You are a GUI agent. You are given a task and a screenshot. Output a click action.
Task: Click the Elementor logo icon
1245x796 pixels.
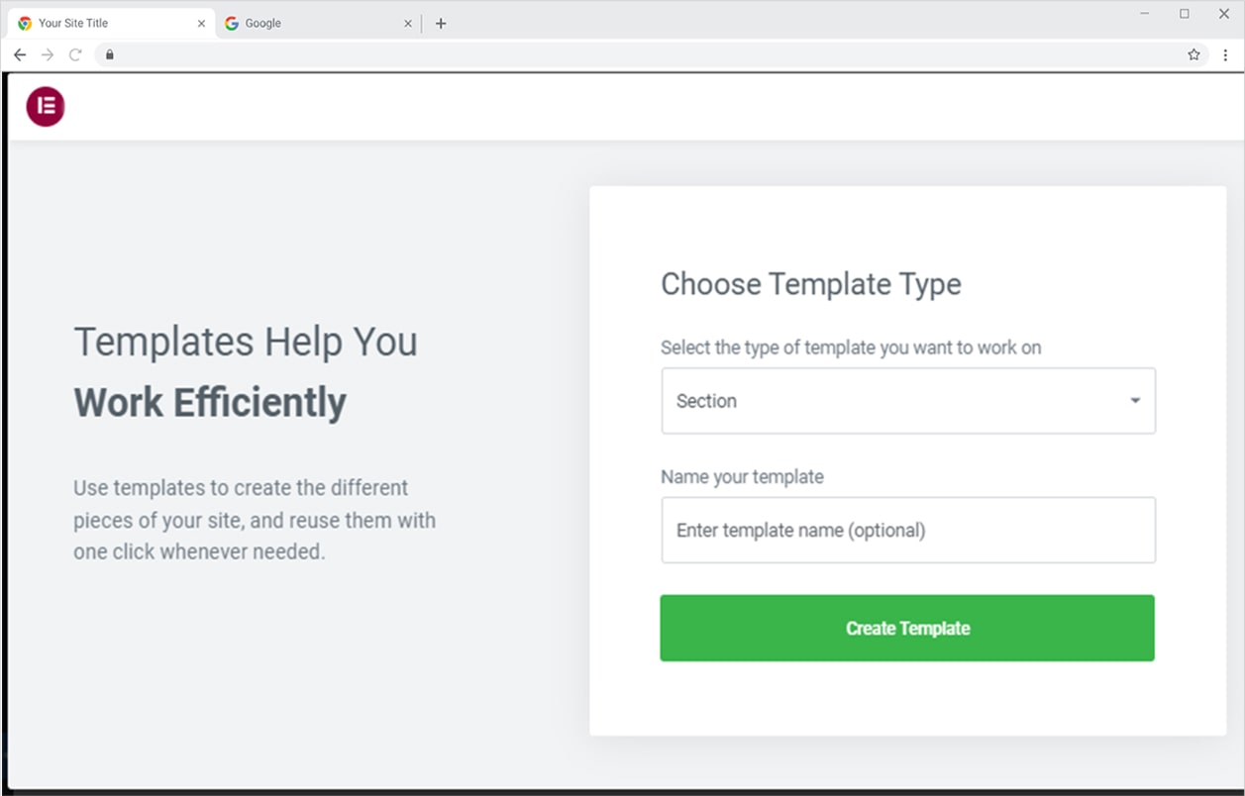(x=46, y=107)
